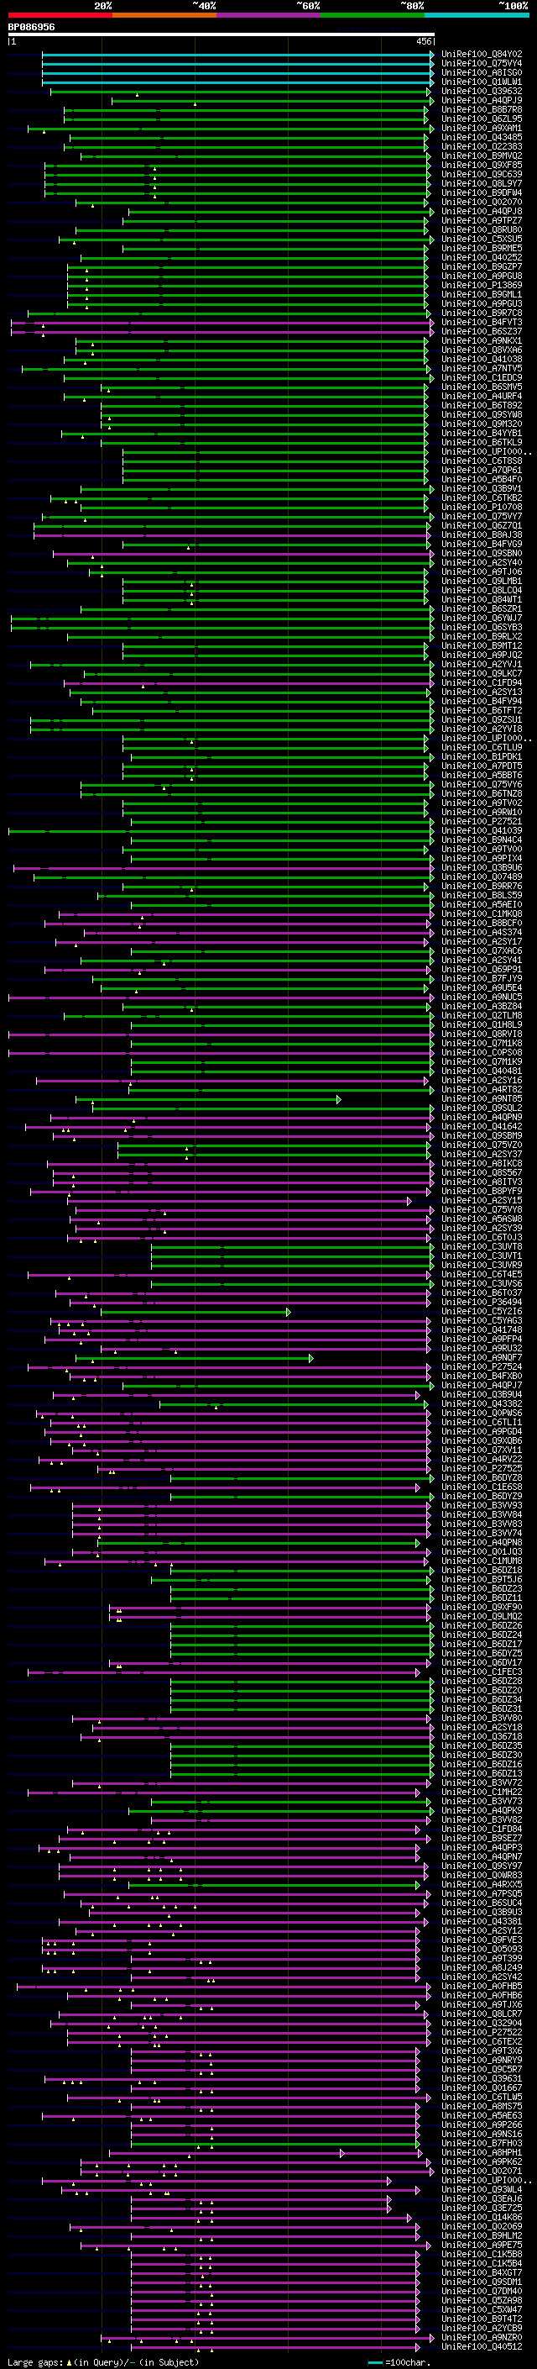
Task: Select the UniRef100_B8B7R8 label
Action: [x=482, y=109]
